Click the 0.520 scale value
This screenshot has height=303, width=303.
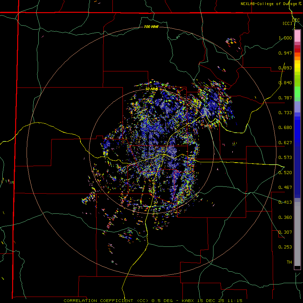coord(285,173)
